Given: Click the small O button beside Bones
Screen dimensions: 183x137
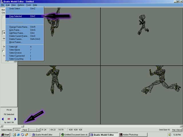Looking at the screenshot, I should pos(39,130).
